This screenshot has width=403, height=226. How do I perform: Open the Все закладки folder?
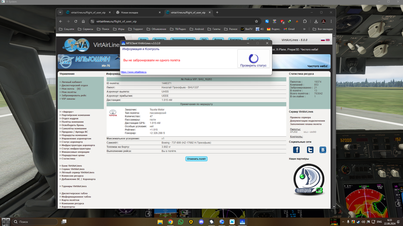pos(323,29)
